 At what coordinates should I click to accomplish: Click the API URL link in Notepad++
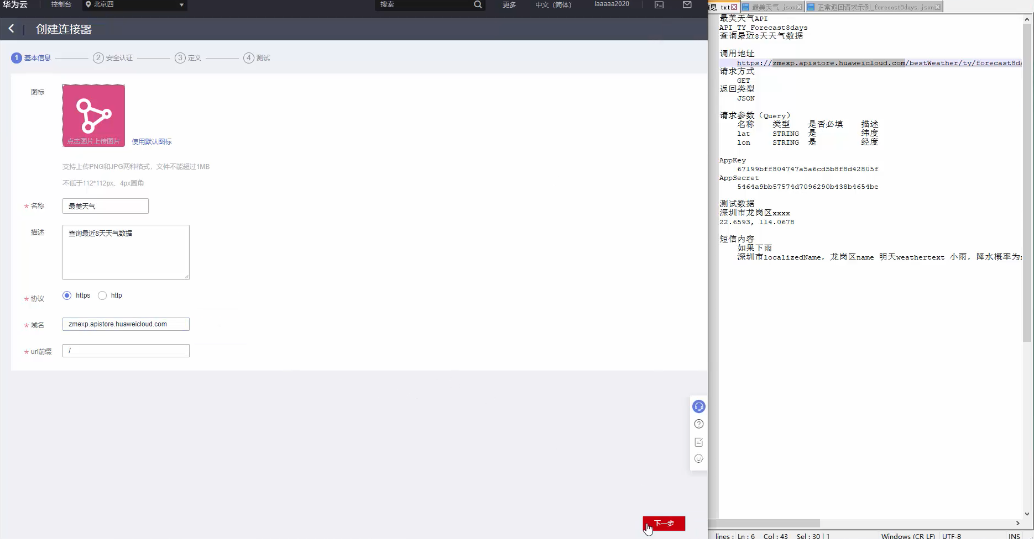tap(879, 63)
